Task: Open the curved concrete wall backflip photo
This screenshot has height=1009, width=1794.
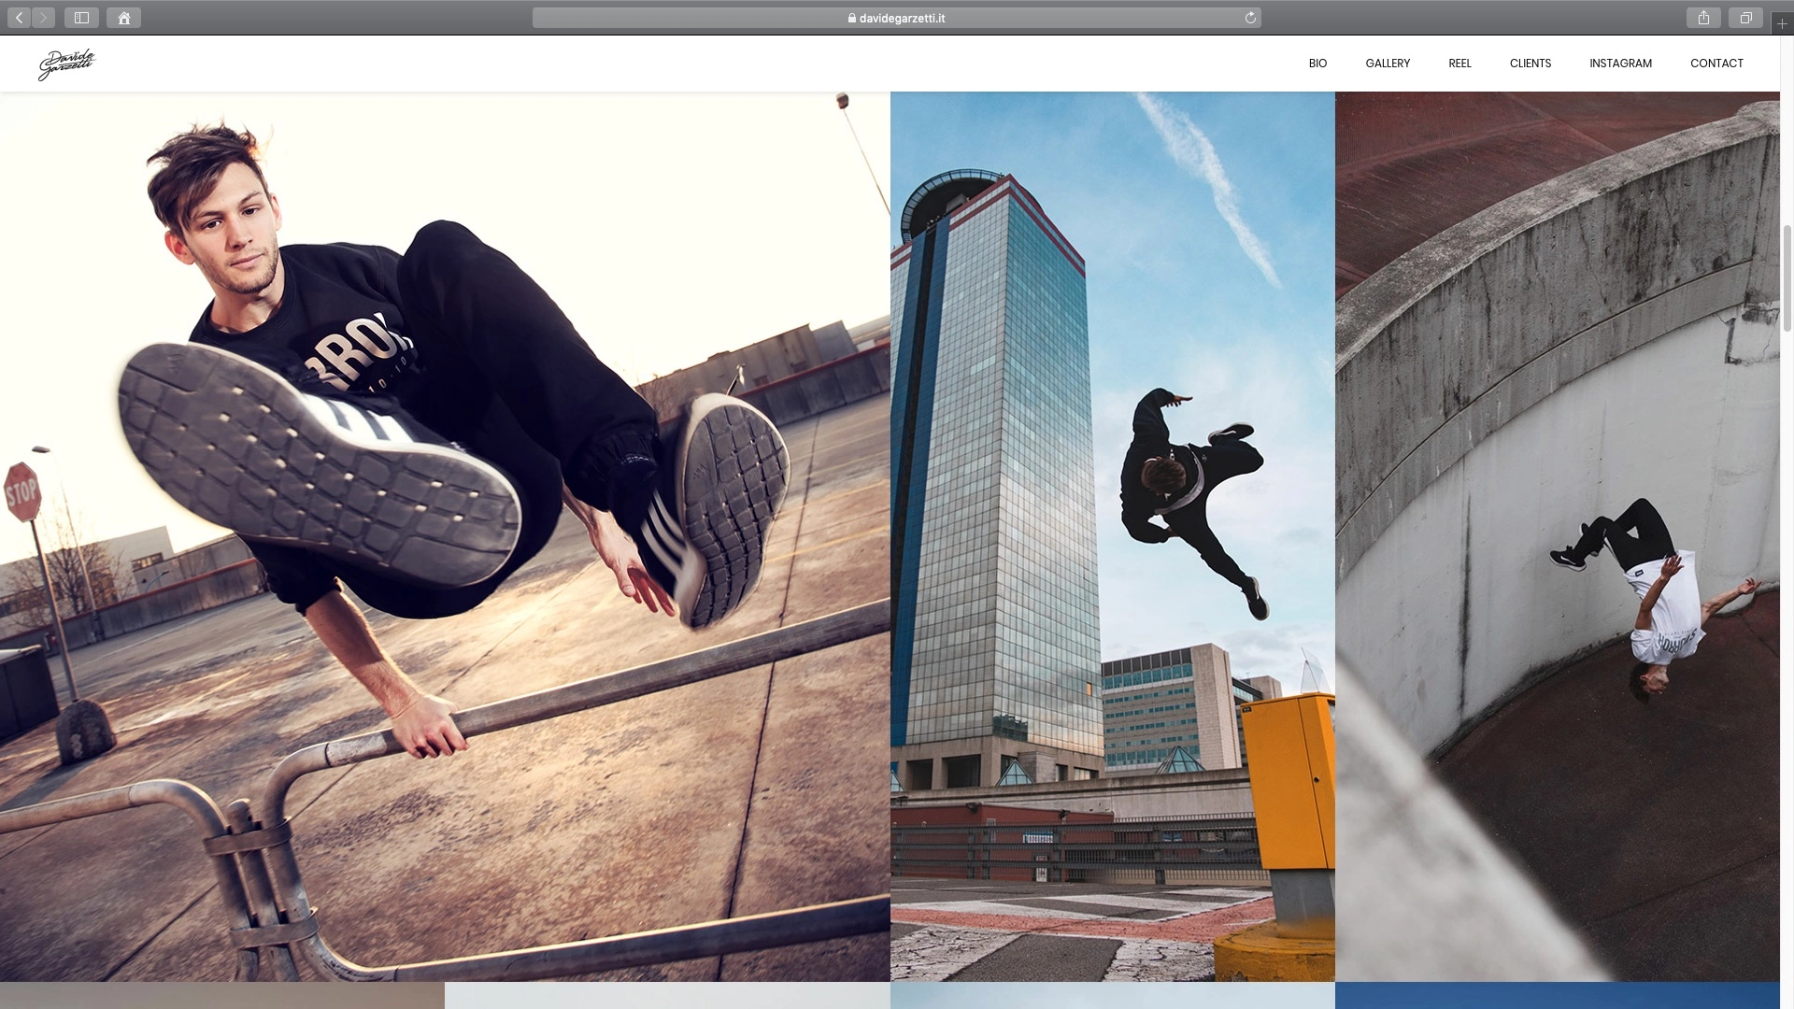Action: tap(1557, 536)
